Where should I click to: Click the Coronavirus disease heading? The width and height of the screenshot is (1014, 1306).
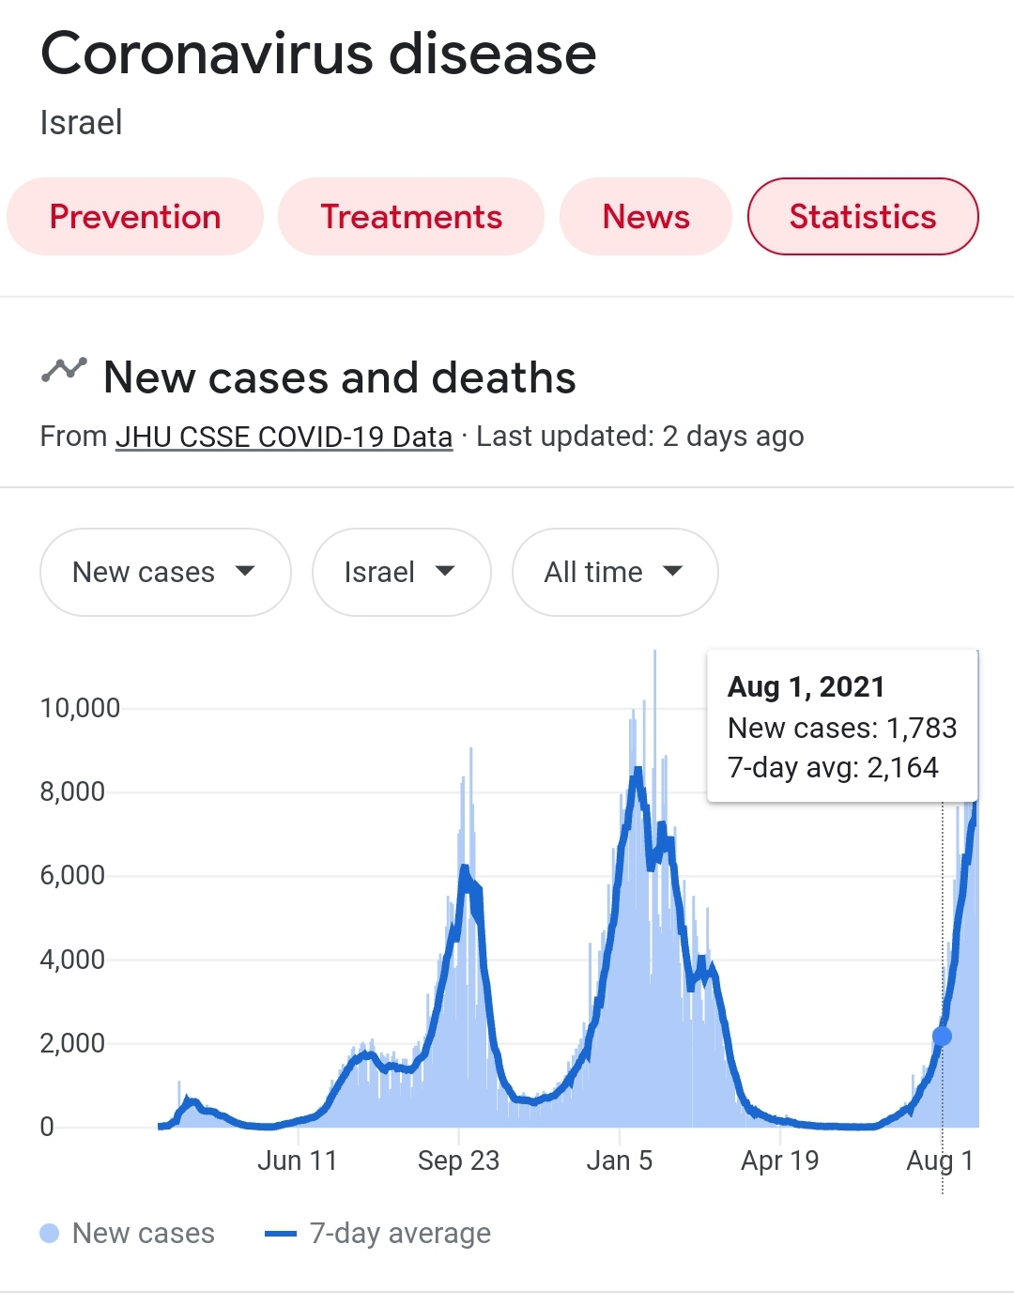[318, 54]
